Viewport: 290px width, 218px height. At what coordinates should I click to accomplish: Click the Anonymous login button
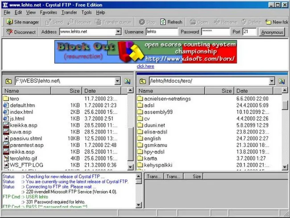click(272, 32)
